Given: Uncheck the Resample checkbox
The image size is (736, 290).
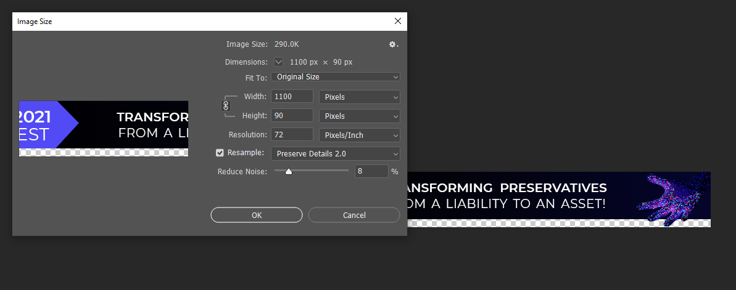Looking at the screenshot, I should pyautogui.click(x=220, y=153).
